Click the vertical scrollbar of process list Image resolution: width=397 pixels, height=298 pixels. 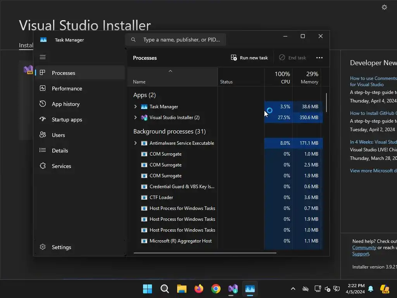coord(326,102)
